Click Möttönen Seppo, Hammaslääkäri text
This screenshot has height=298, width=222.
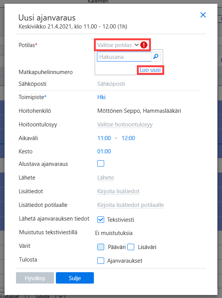[139, 111]
